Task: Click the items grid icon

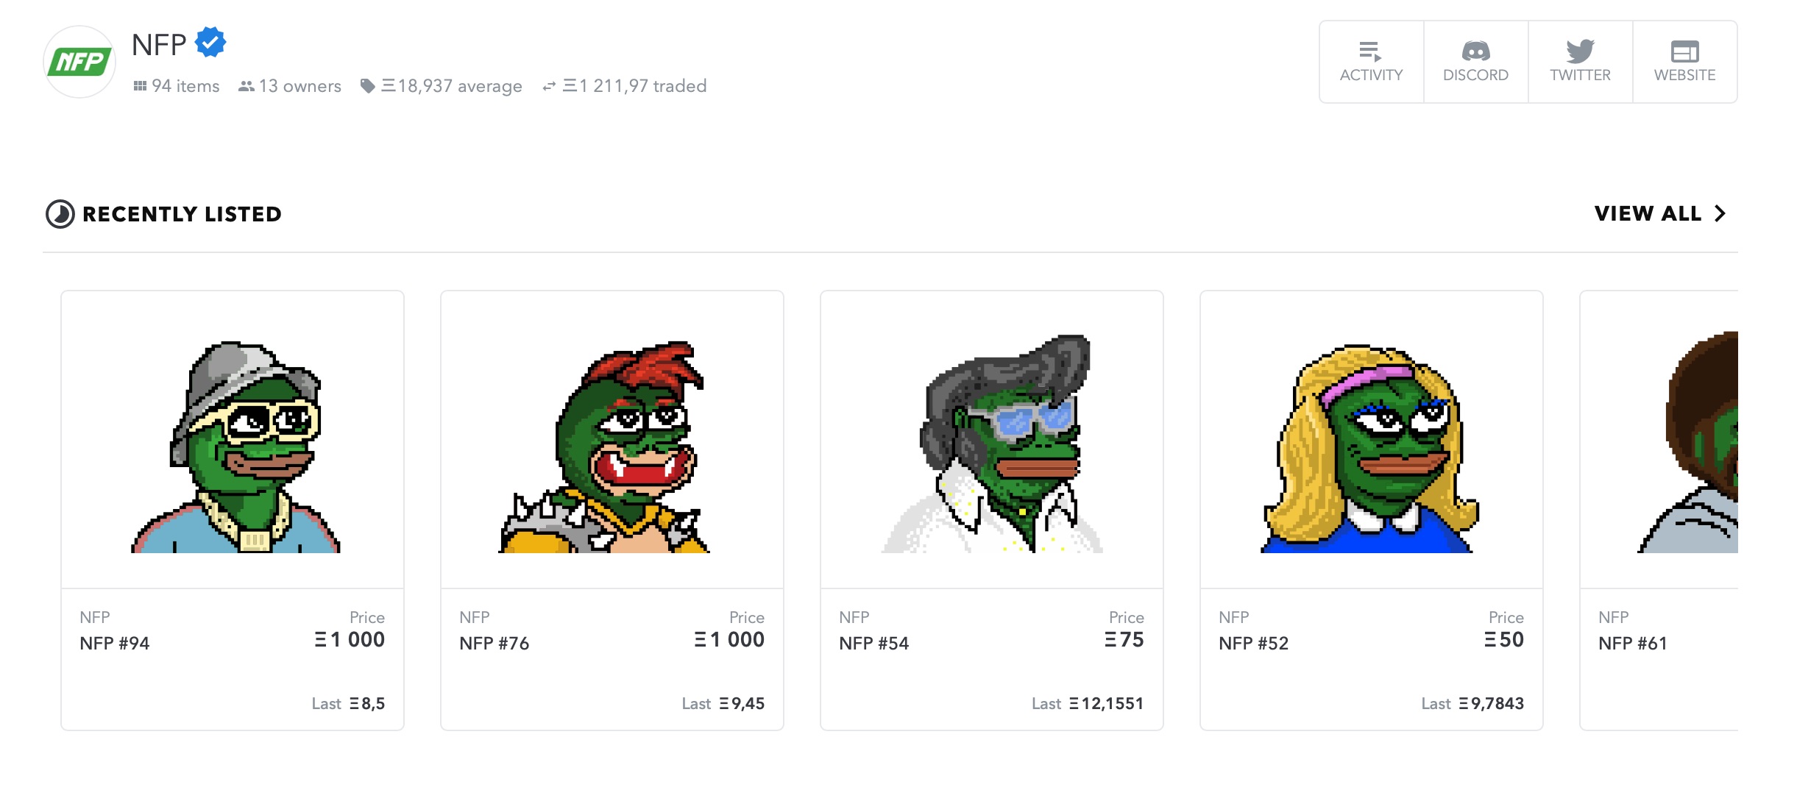Action: 140,87
